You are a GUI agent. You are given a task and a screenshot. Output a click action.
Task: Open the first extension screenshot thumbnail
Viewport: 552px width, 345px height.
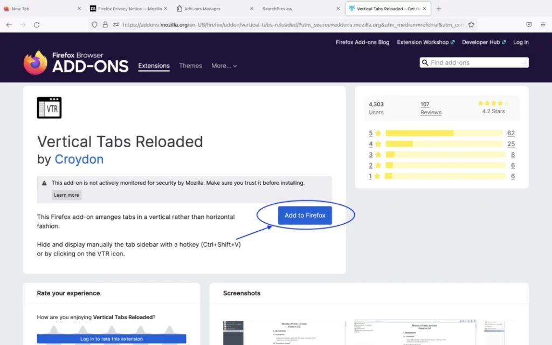(x=285, y=333)
